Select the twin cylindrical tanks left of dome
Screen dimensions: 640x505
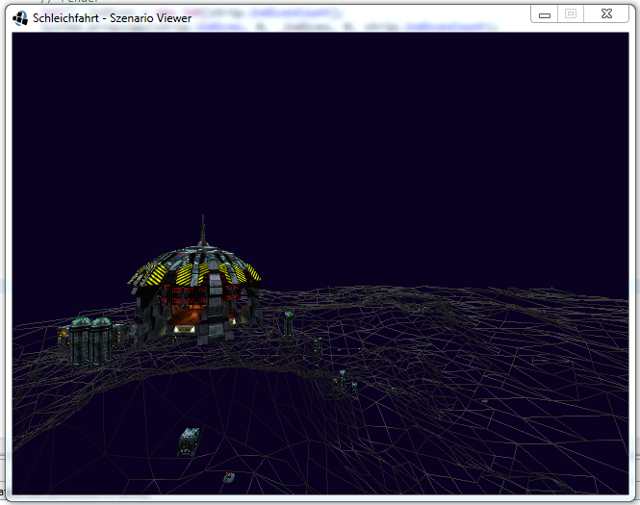91,337
